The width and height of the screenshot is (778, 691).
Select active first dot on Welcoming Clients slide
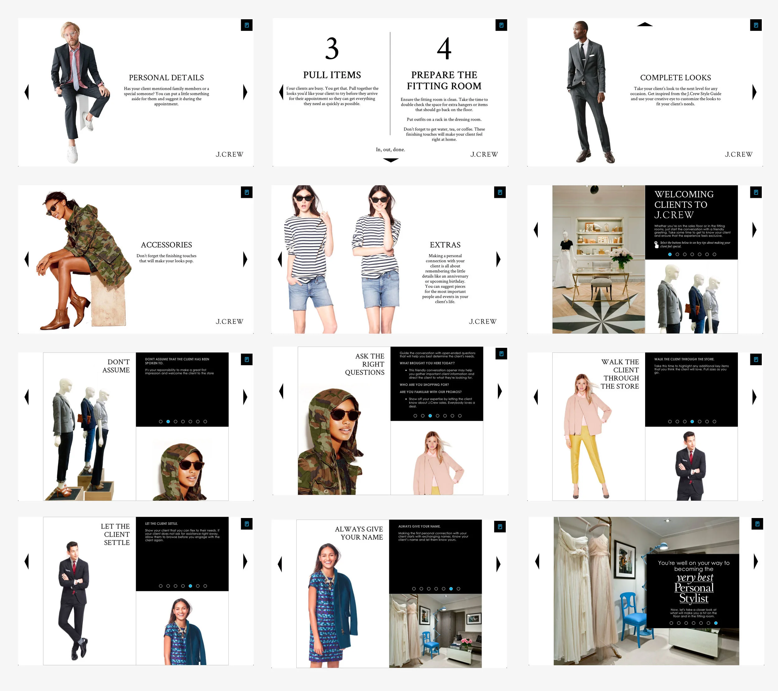click(x=670, y=254)
